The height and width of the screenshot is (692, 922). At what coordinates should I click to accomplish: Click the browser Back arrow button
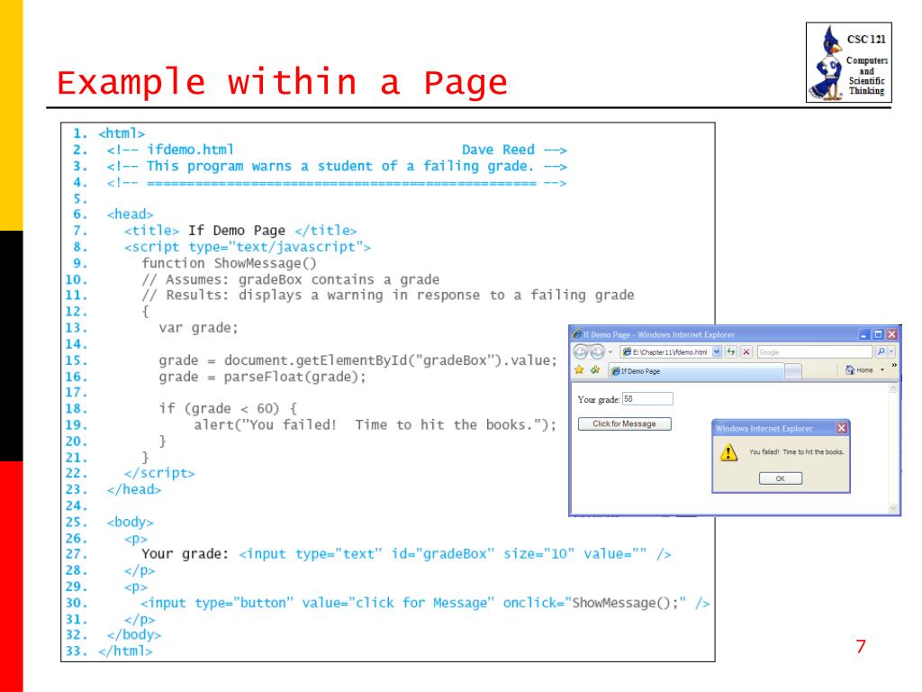pyautogui.click(x=581, y=352)
